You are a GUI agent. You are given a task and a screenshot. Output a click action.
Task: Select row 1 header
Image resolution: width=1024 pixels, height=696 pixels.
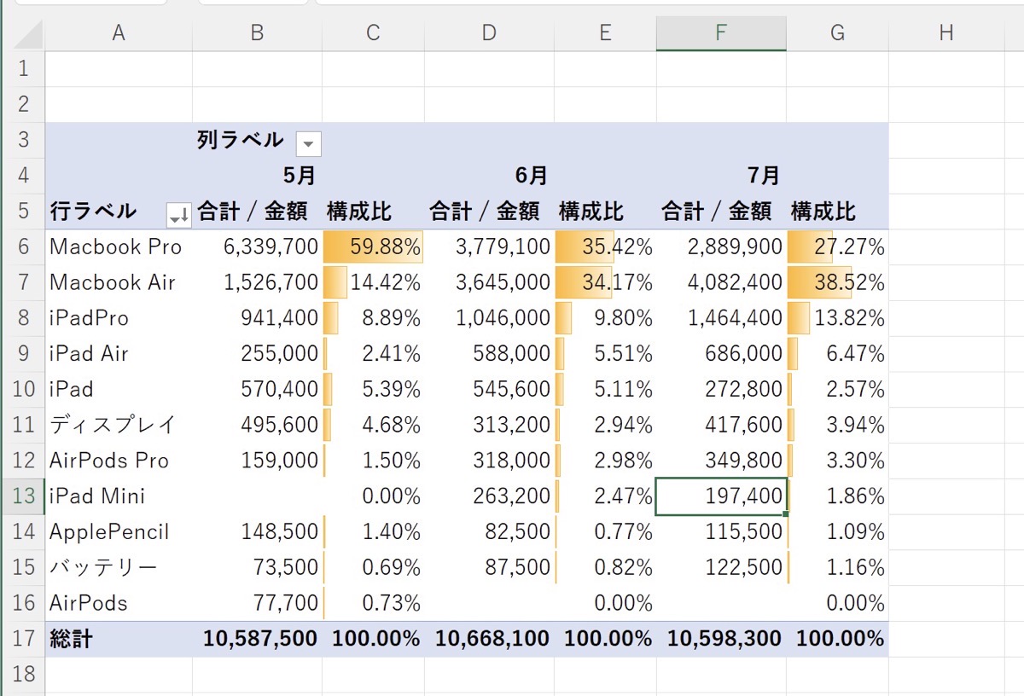[x=24, y=68]
